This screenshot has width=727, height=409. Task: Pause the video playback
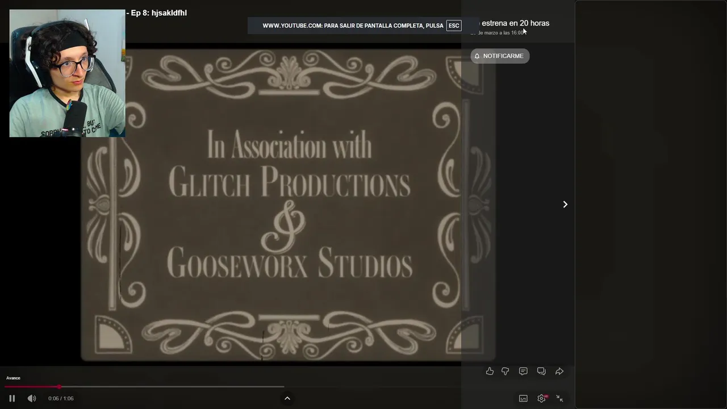pyautogui.click(x=12, y=398)
